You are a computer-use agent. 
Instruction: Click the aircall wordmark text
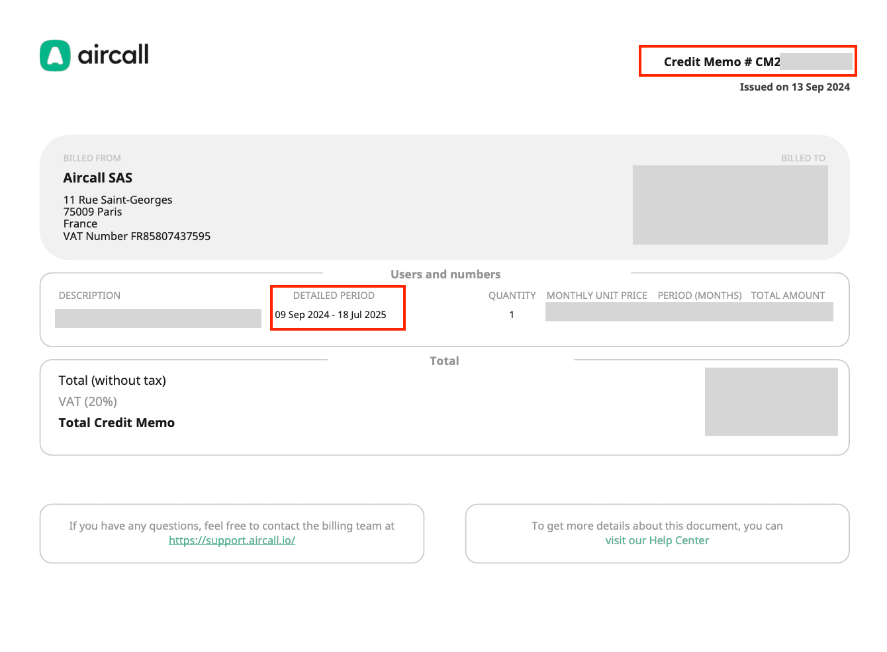tap(113, 55)
